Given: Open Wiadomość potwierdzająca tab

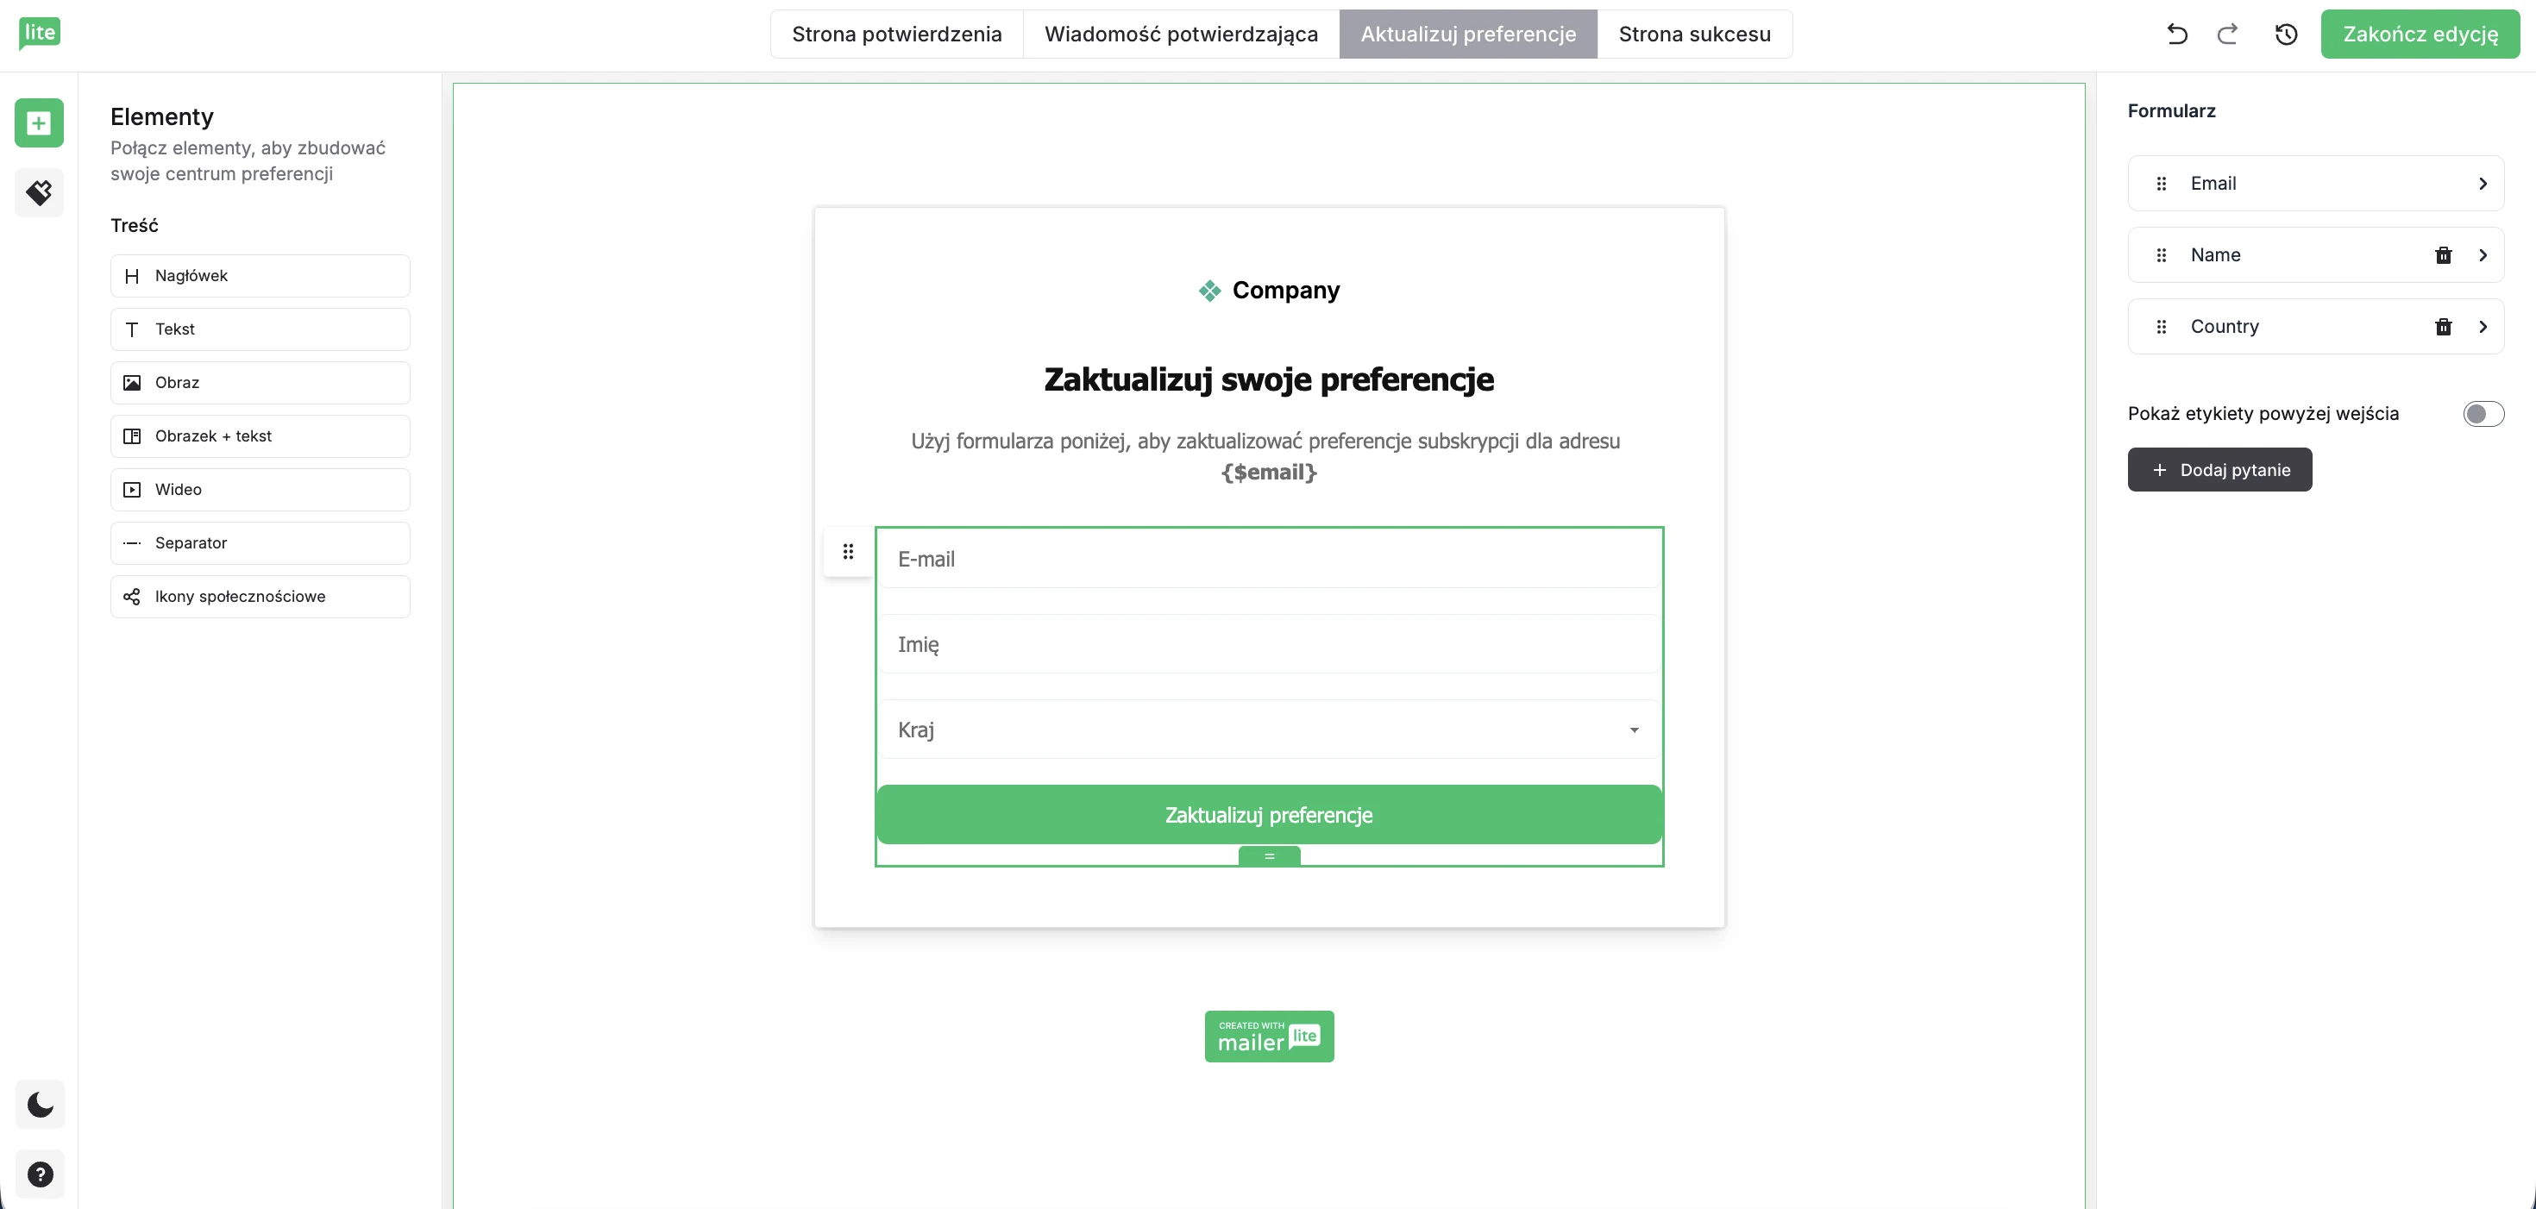Looking at the screenshot, I should point(1182,34).
